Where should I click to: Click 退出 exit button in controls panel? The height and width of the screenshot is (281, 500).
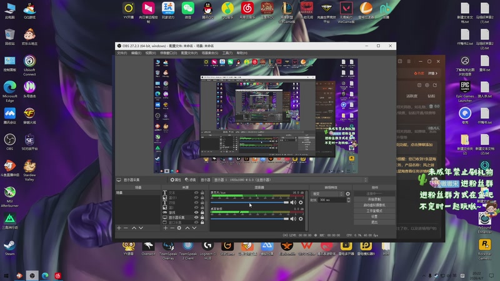coord(374,222)
